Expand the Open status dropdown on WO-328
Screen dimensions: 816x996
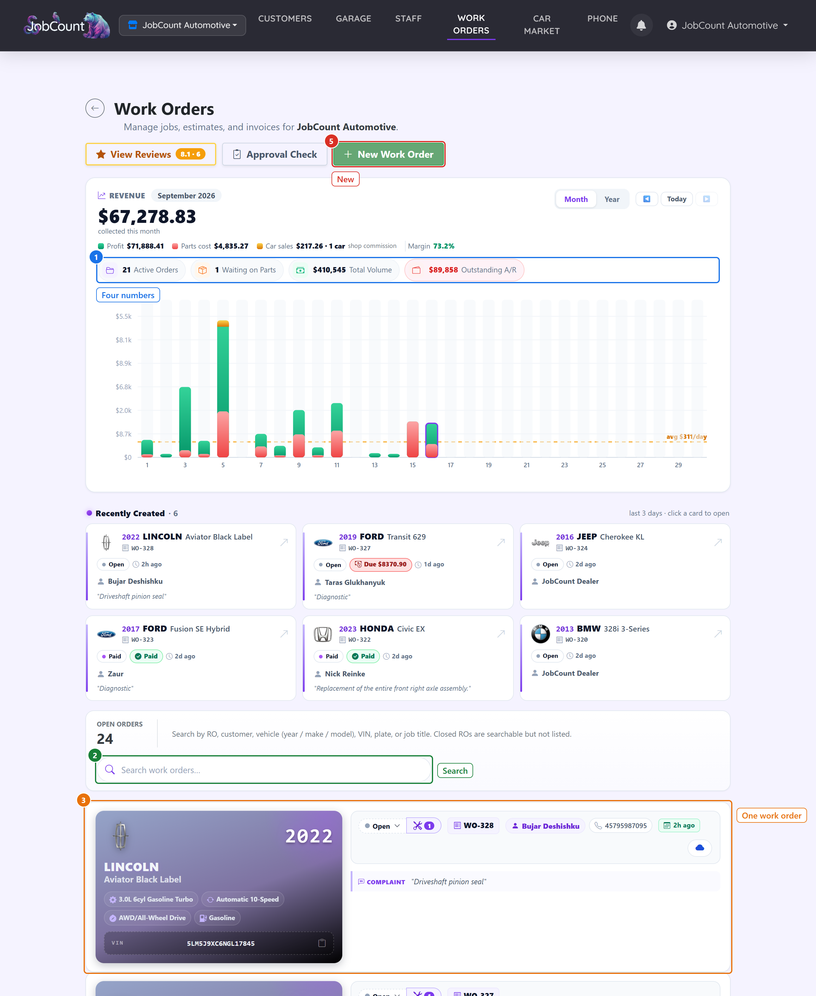pyautogui.click(x=382, y=826)
